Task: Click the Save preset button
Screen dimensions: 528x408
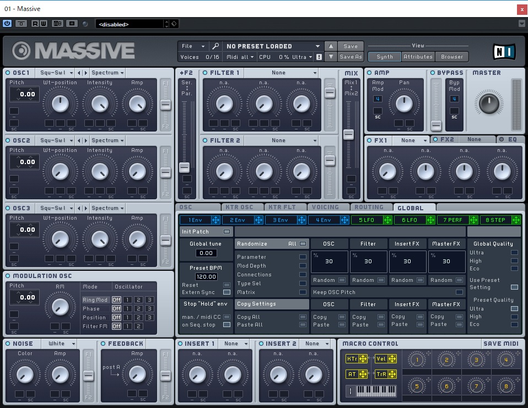Action: pos(350,46)
